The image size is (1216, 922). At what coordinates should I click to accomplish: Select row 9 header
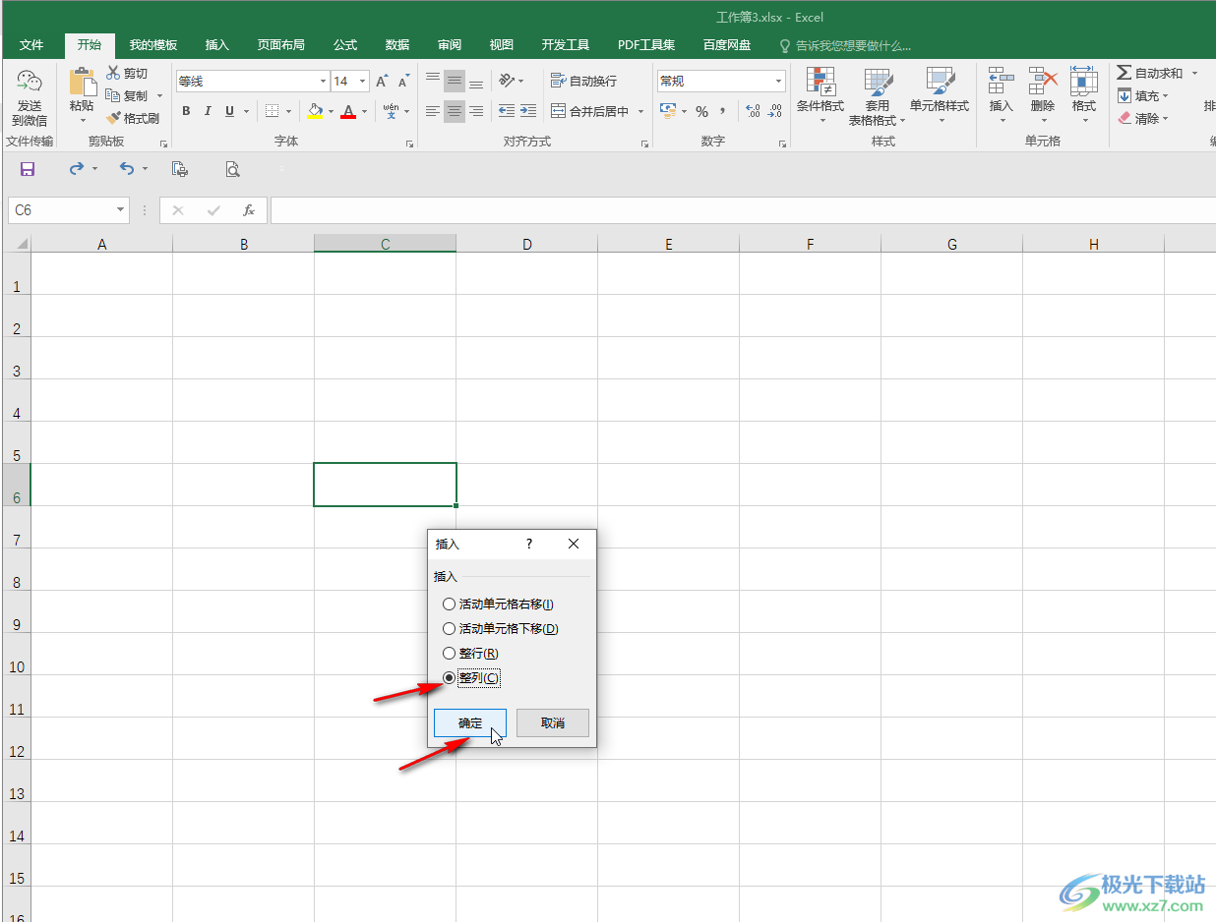point(17,611)
